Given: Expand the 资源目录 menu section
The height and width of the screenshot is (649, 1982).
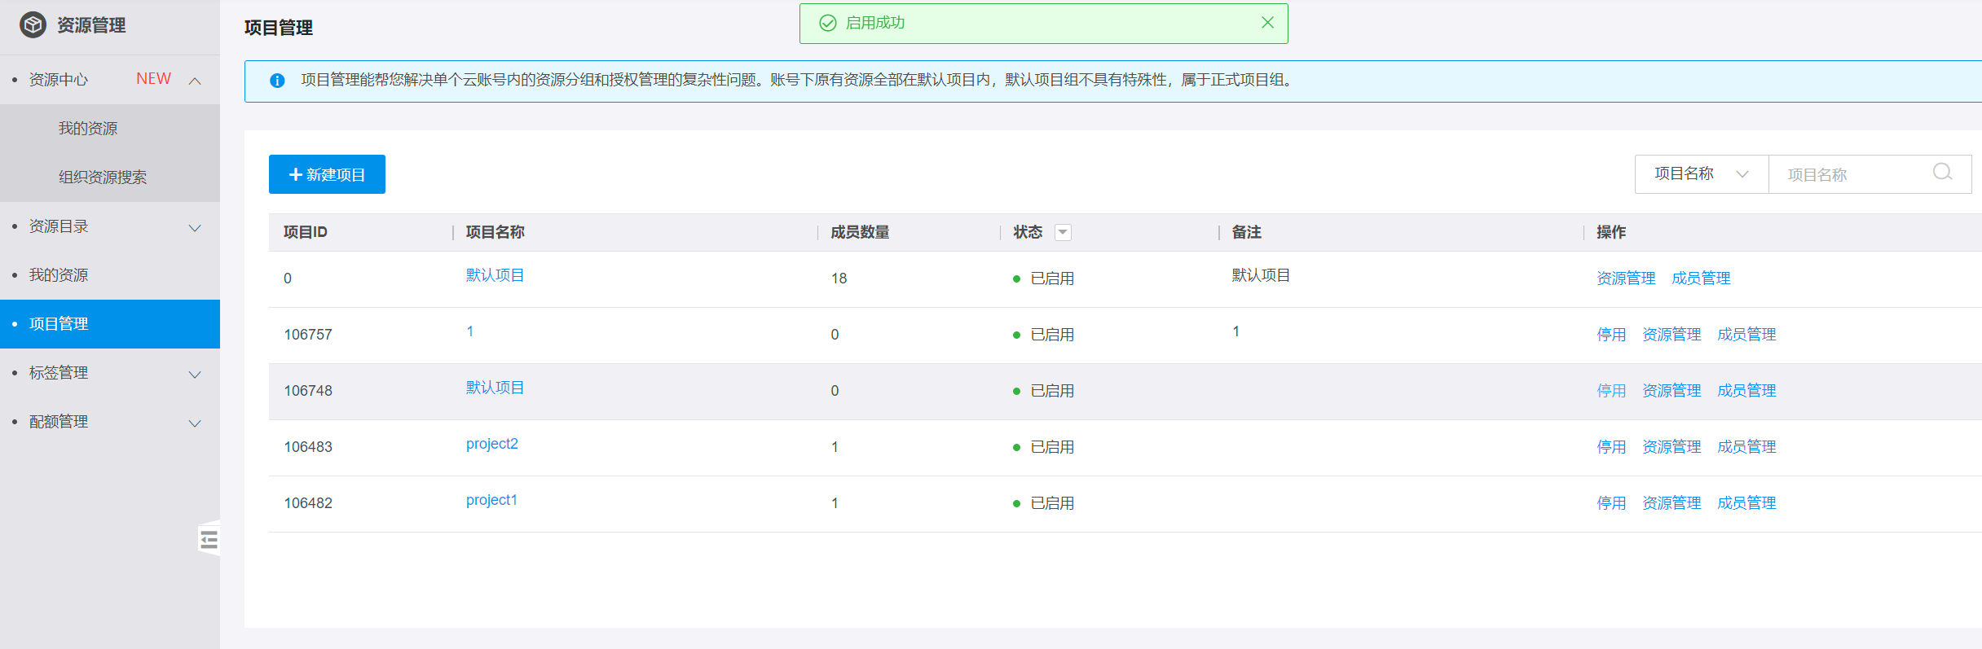Looking at the screenshot, I should pos(195,228).
